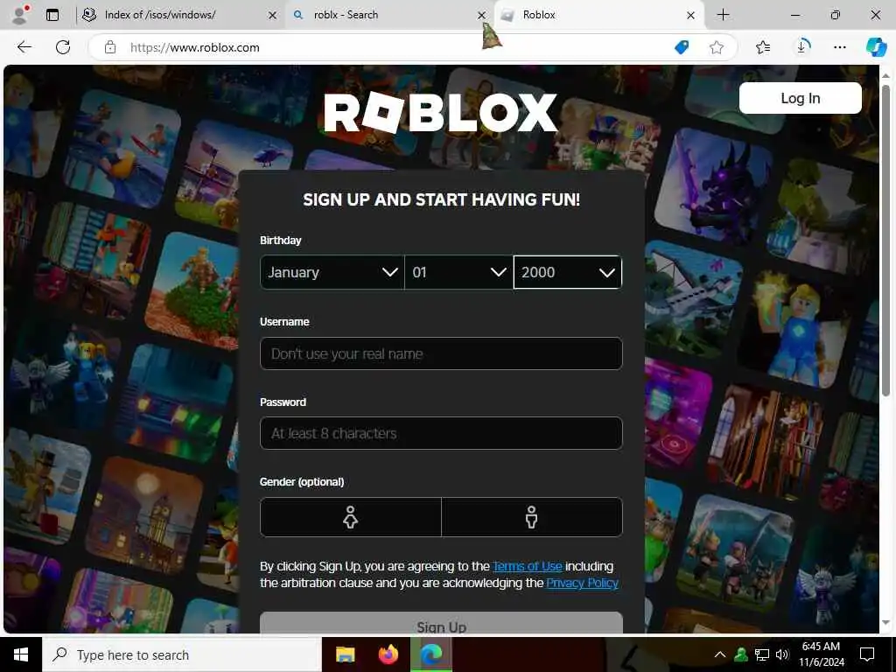Launch Firefox from the taskbar

tap(388, 654)
